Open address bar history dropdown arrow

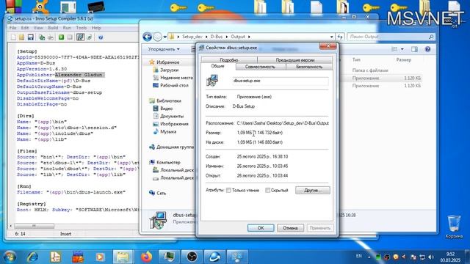[331, 37]
